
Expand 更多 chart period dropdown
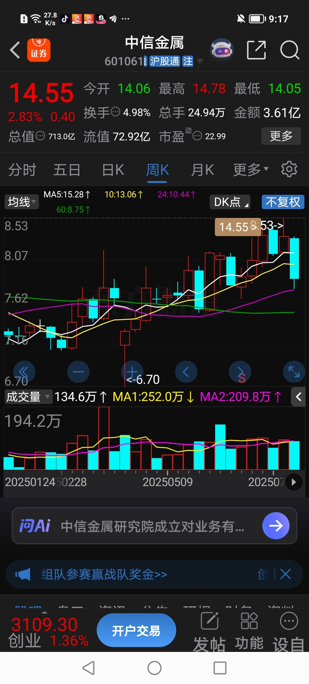pos(251,170)
